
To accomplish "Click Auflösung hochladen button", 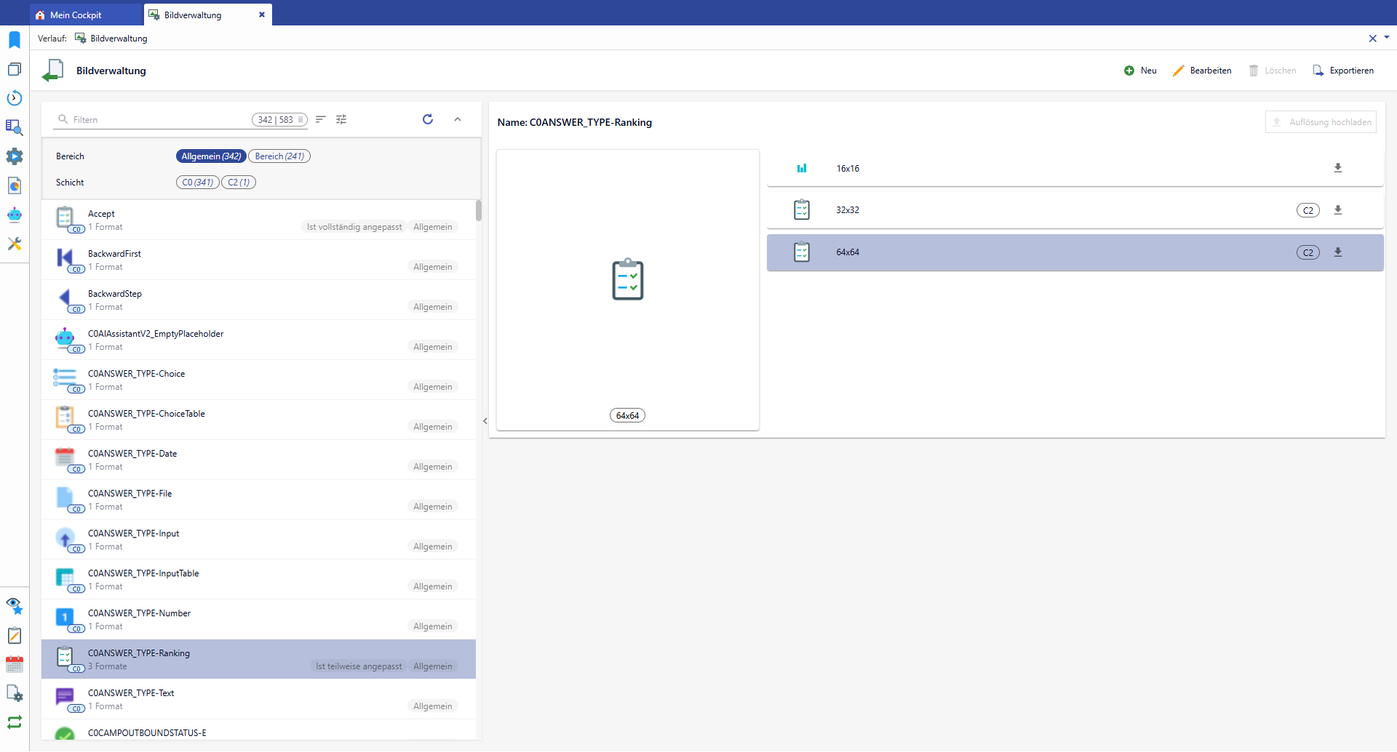I will coord(1321,122).
